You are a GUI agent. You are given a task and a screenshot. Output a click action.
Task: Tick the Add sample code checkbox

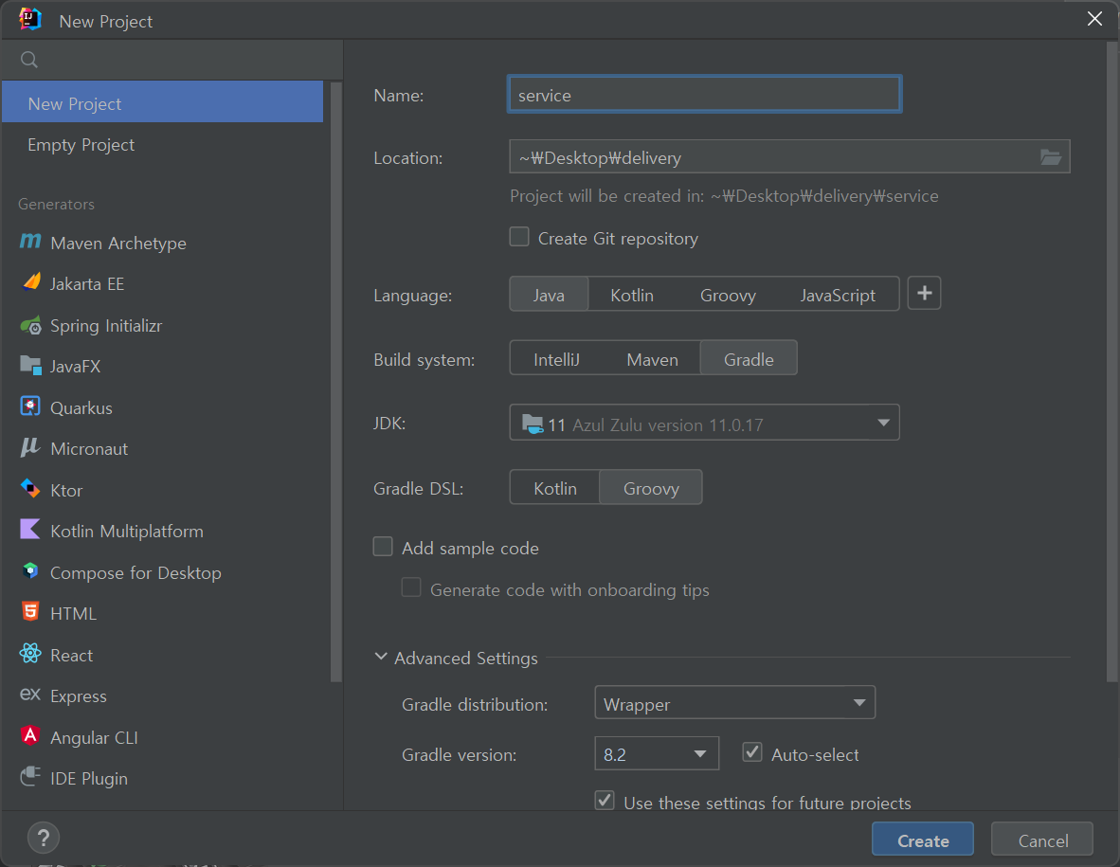(x=383, y=547)
